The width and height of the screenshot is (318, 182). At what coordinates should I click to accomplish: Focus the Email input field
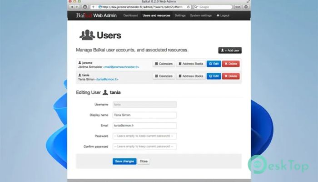click(x=144, y=126)
